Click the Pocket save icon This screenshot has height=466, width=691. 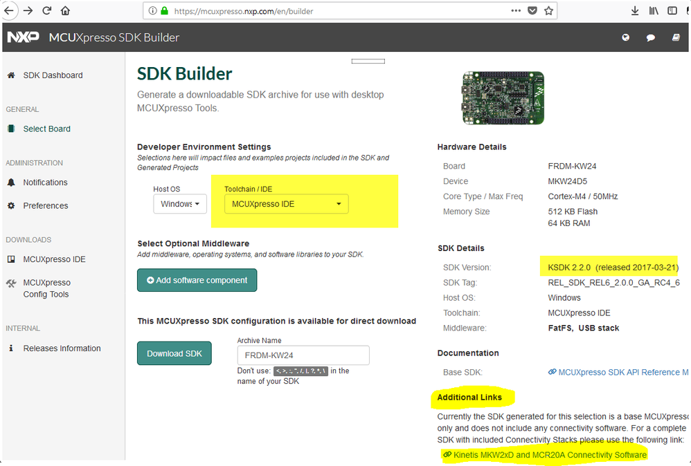[x=532, y=10]
